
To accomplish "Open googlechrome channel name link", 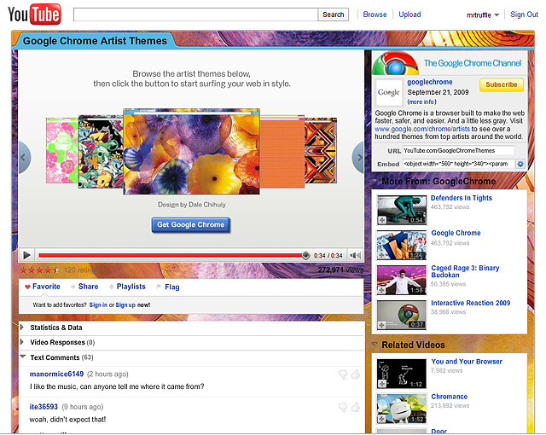I will tap(430, 82).
